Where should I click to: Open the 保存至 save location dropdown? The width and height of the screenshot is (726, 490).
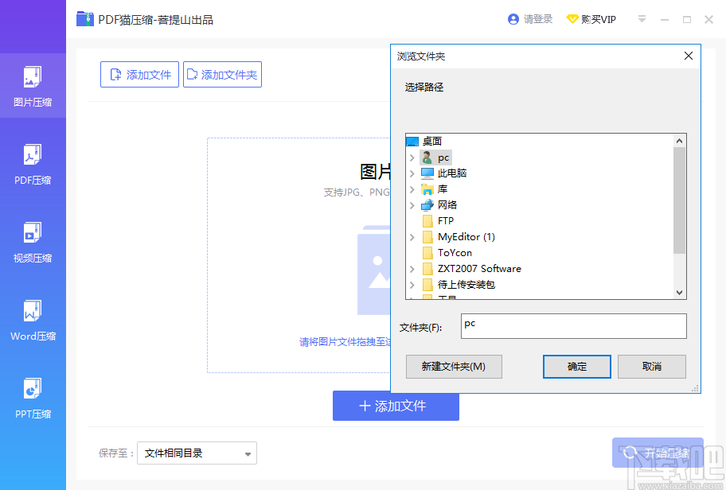point(197,453)
